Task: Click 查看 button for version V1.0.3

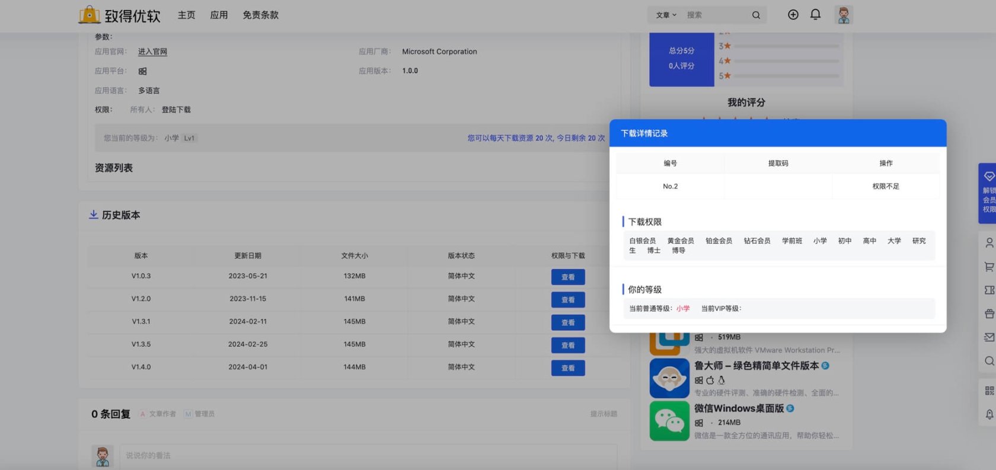Action: pos(567,277)
